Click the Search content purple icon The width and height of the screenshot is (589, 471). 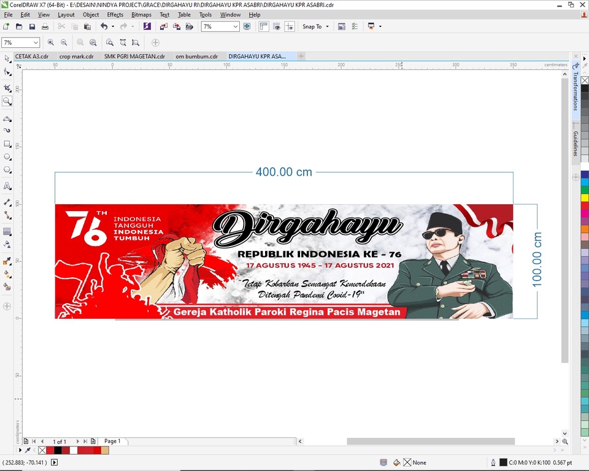point(147,26)
